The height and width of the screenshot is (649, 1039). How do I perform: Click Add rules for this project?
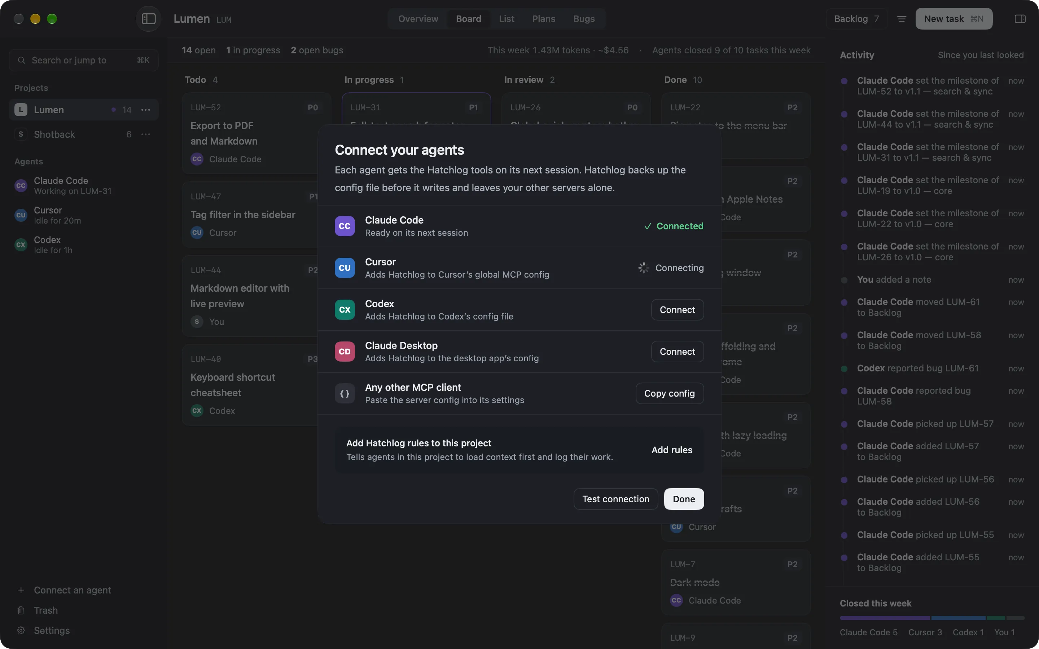672,450
